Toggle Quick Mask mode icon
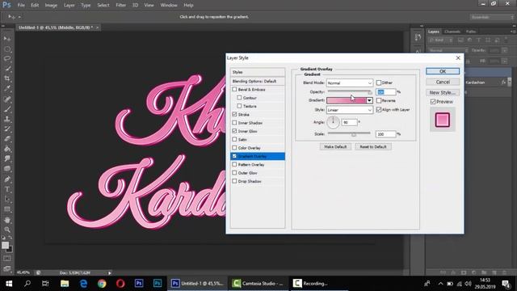This screenshot has height=291, width=517. click(7, 259)
